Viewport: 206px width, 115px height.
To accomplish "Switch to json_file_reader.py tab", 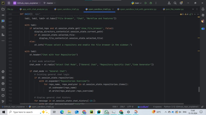I will 173,9.
